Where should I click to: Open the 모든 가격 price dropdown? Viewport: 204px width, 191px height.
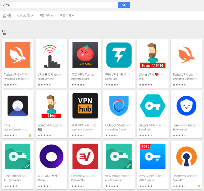tap(46, 16)
